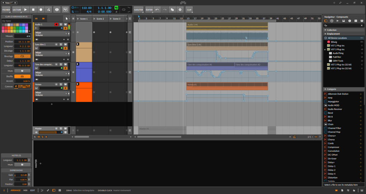Arm global record in the transport bar

(x=41, y=10)
